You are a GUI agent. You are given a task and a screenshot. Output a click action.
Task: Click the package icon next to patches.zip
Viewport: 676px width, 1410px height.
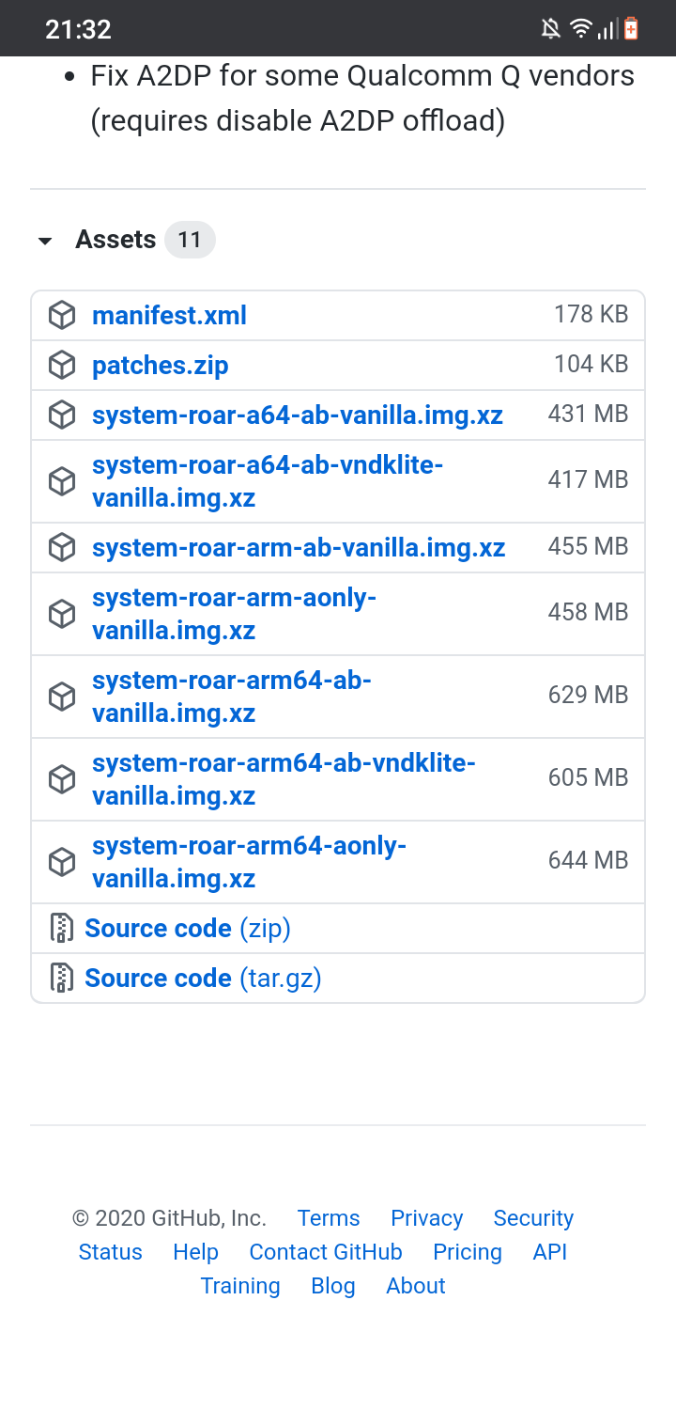point(62,365)
